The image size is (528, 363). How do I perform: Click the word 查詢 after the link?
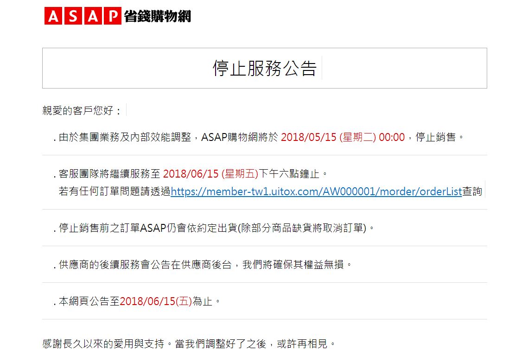472,191
